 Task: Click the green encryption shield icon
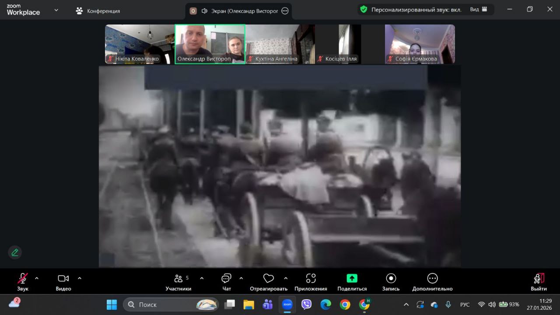coord(363,9)
